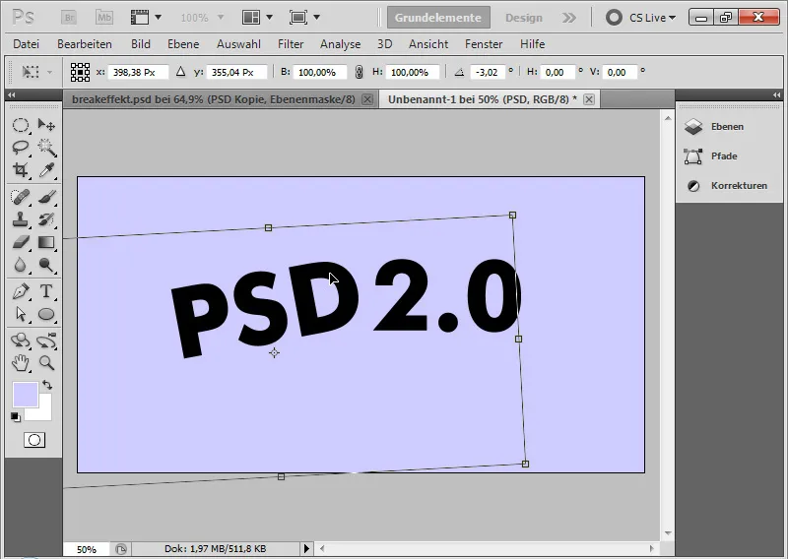Select the Magic Wand tool
Viewport: 788px width, 559px height.
tap(46, 148)
